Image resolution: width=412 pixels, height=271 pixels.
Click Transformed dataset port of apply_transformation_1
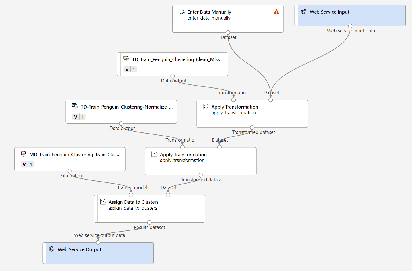coord(201,175)
